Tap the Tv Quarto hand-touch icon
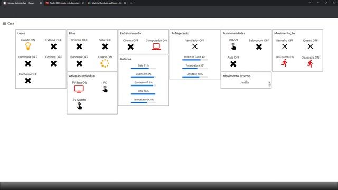 [x=79, y=106]
